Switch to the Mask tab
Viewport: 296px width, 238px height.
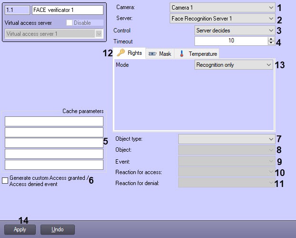(x=160, y=54)
